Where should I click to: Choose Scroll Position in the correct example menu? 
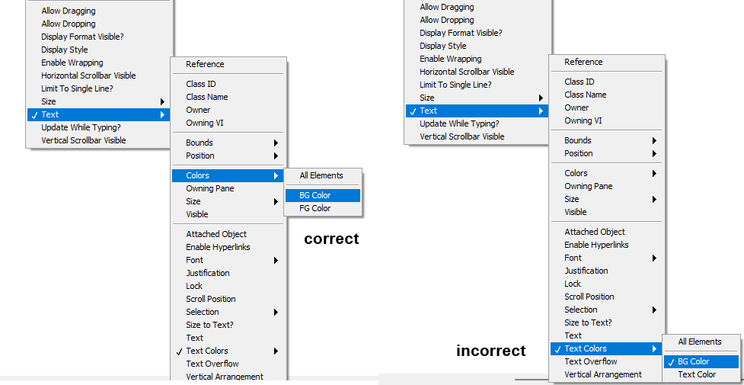(211, 299)
